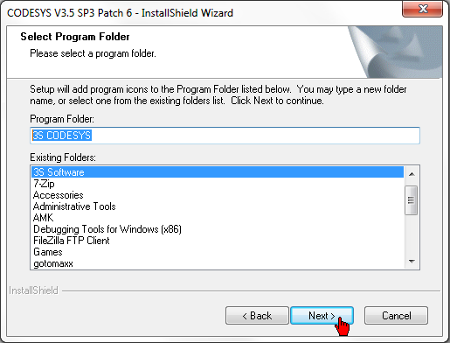450x343 pixels.
Task: Pick the Games folder entry
Action: click(218, 252)
